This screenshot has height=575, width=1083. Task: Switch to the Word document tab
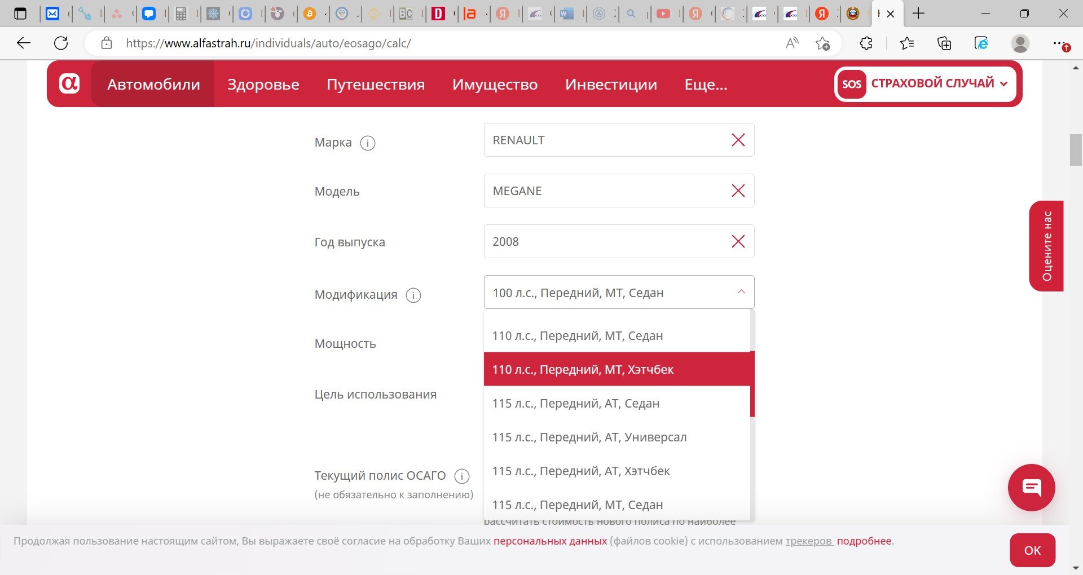point(567,14)
